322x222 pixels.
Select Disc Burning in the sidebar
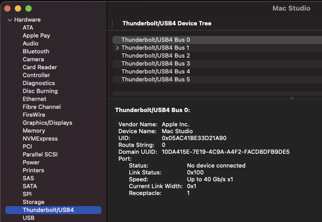[x=40, y=91]
